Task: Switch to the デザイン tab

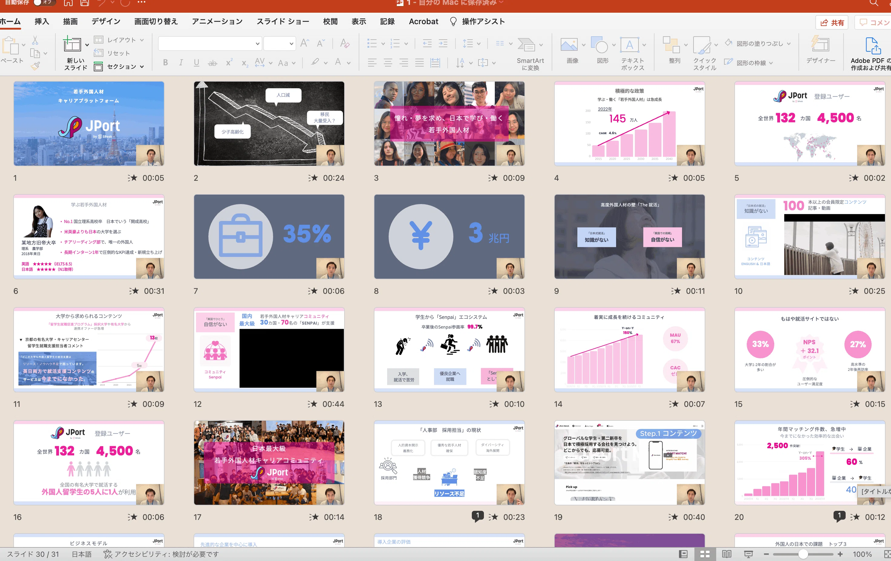Action: tap(106, 21)
